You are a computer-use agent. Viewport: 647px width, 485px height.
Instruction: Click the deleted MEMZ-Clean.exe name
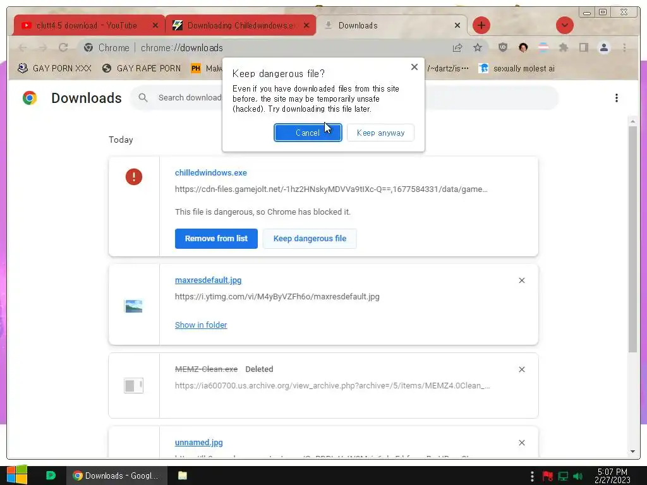click(207, 369)
